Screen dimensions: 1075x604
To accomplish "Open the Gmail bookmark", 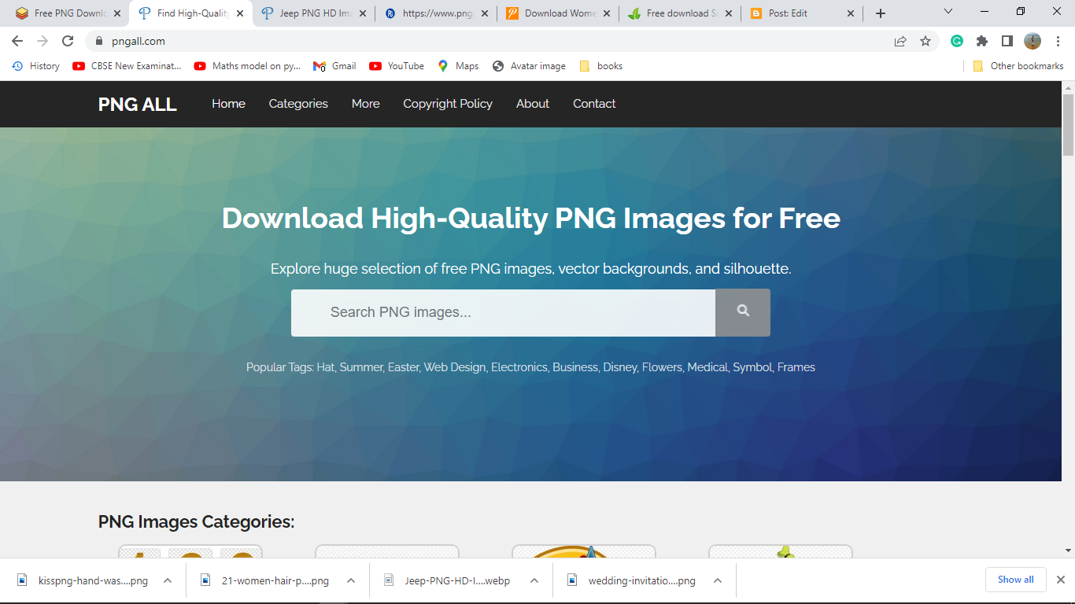I will tap(334, 66).
